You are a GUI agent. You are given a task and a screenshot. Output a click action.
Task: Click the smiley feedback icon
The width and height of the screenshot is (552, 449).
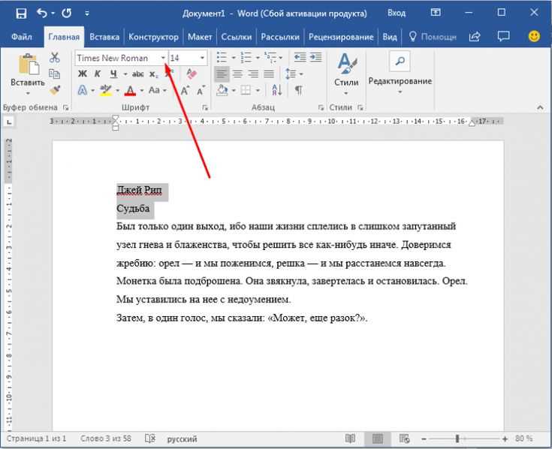pyautogui.click(x=534, y=36)
